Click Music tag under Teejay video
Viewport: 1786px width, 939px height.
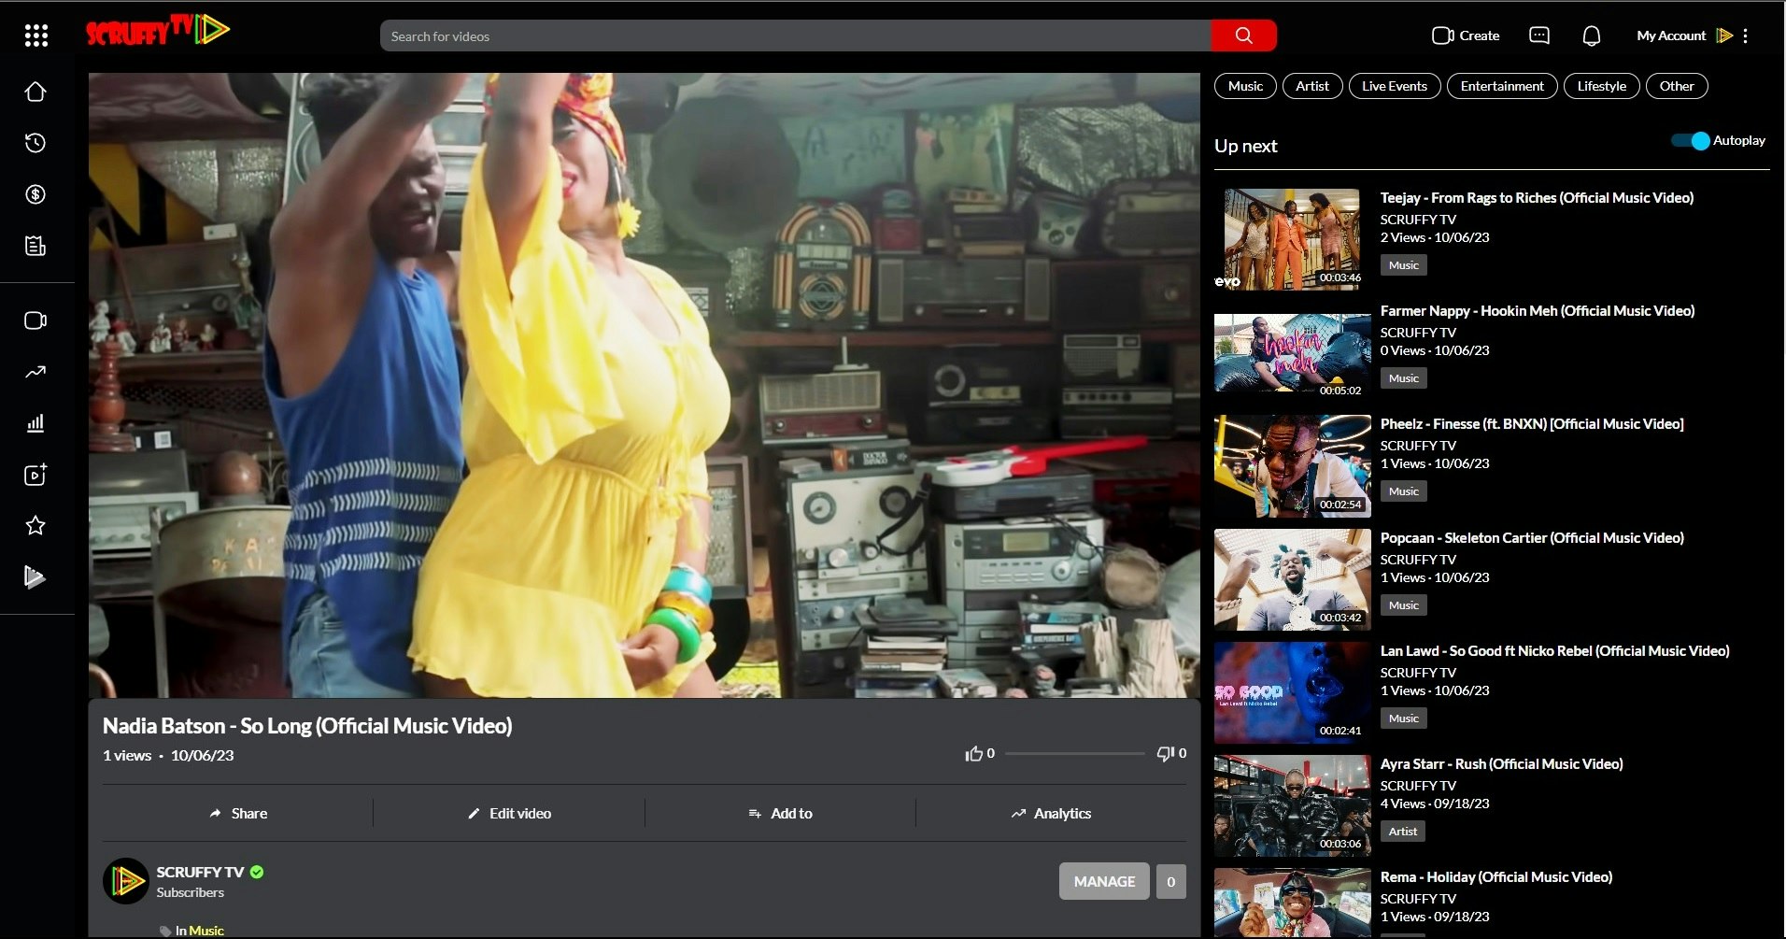pos(1403,265)
